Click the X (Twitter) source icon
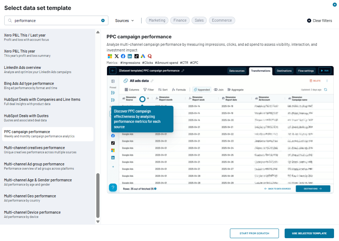This screenshot has width=339, height=241. click(117, 56)
